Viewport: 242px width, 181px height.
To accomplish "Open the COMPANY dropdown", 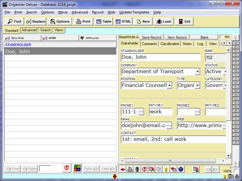I will [x=197, y=72].
